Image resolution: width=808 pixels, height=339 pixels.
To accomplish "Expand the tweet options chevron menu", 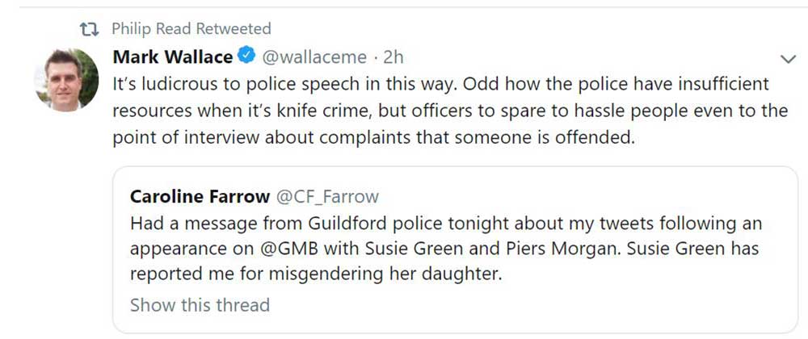I will [x=787, y=59].
